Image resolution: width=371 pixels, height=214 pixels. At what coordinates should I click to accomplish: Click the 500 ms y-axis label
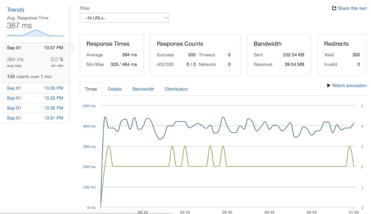89,106
